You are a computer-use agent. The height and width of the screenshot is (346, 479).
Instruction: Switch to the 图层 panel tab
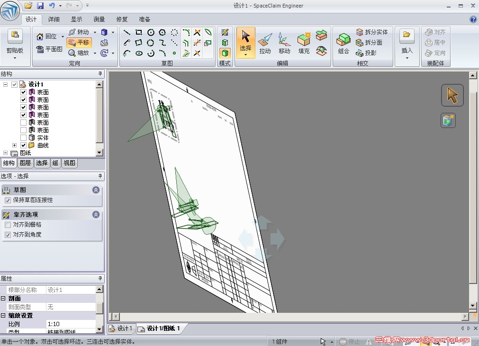tap(26, 163)
